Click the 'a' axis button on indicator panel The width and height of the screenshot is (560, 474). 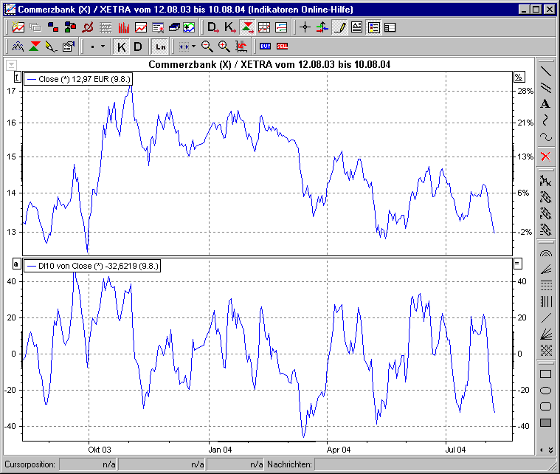16,264
